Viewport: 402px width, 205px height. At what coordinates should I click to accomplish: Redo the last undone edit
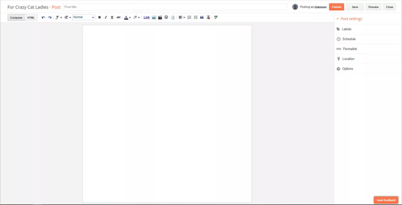(49, 17)
